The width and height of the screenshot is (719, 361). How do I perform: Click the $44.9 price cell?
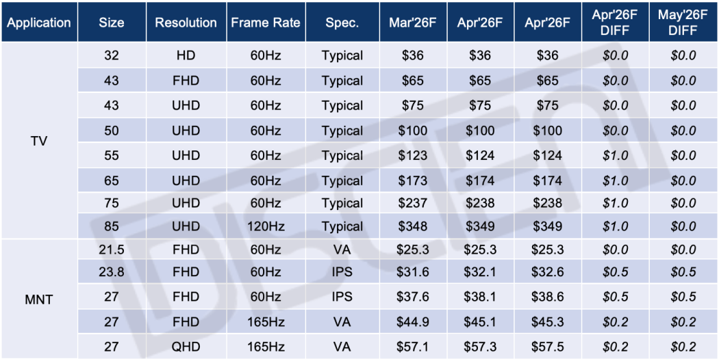pos(413,322)
